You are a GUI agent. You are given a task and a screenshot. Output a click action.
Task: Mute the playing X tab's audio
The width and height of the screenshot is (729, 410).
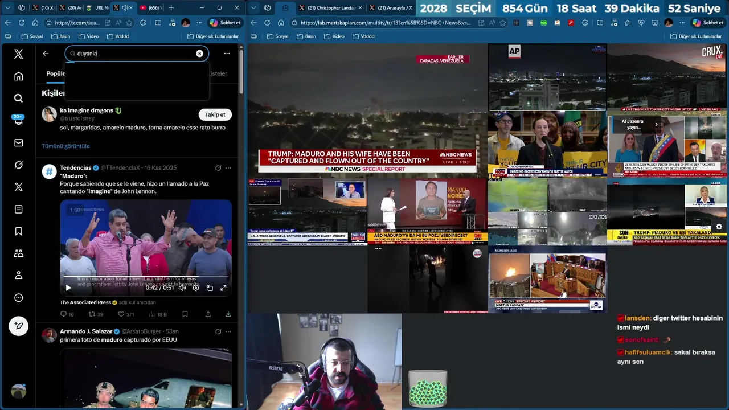(x=125, y=8)
